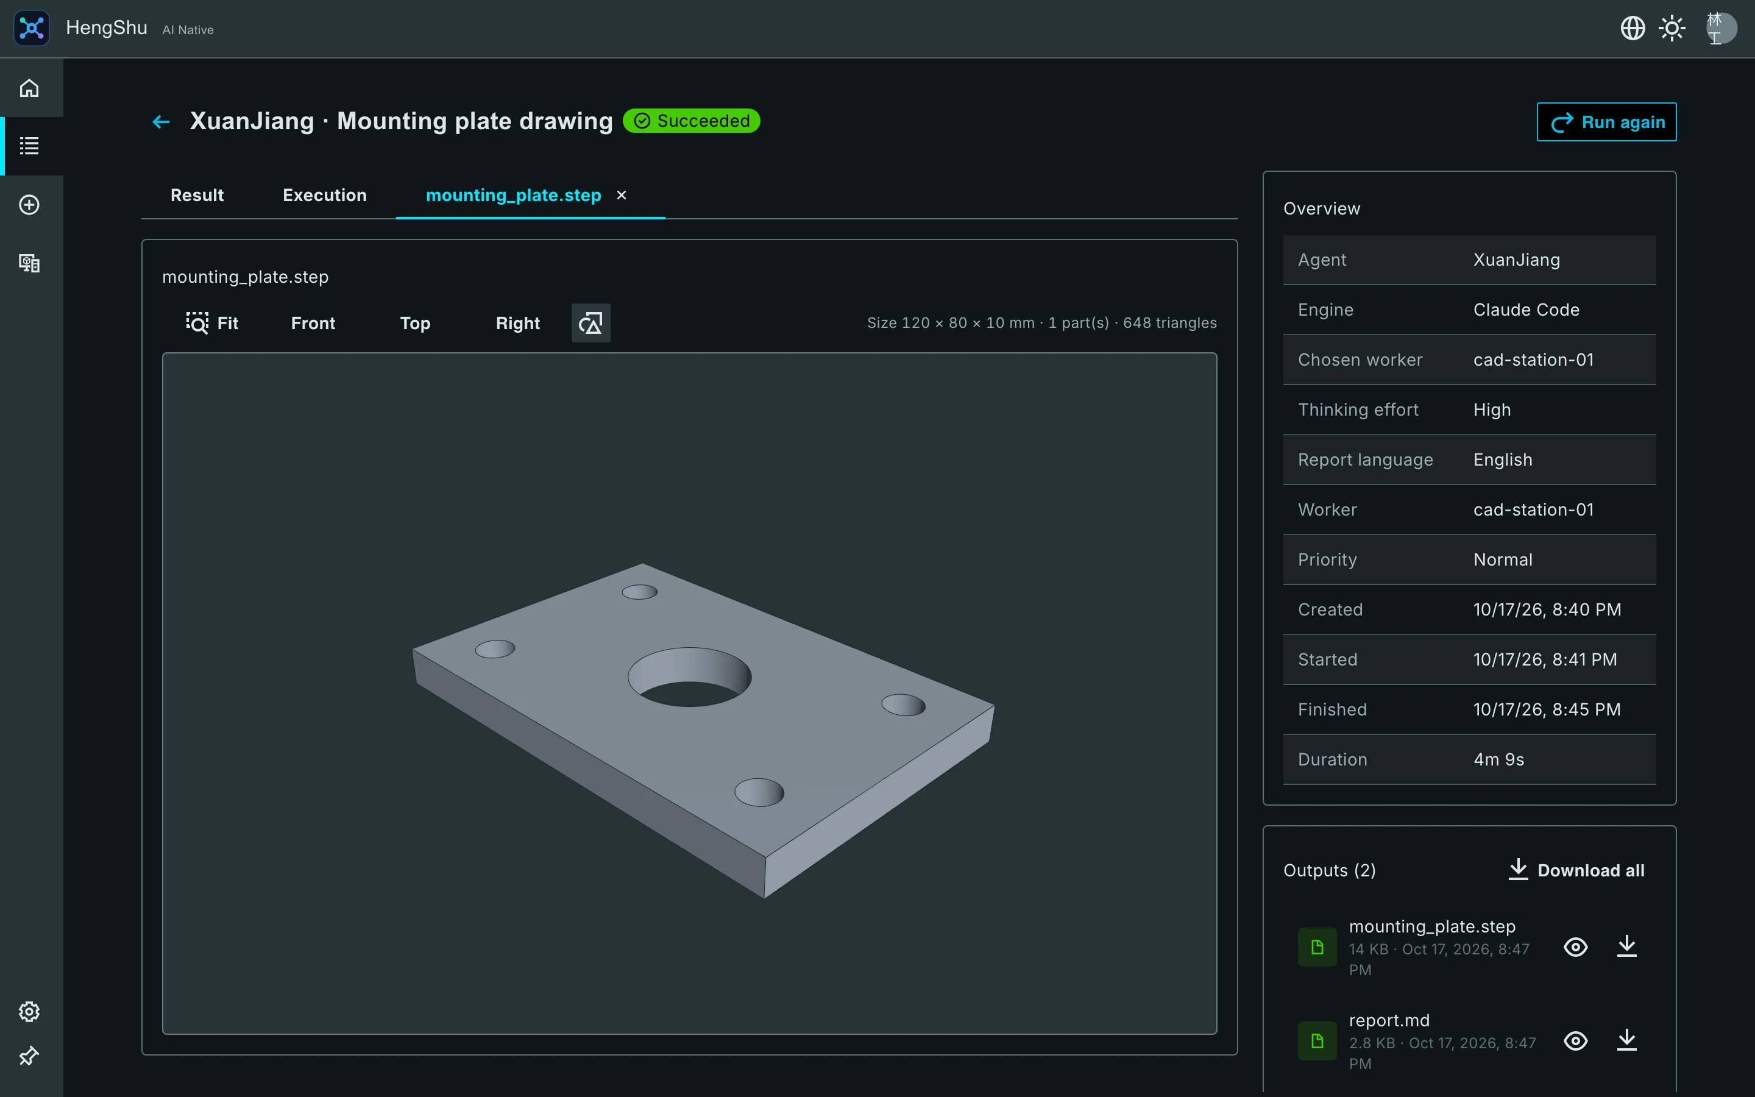Image resolution: width=1755 pixels, height=1097 pixels.
Task: Click the Succeeded status badge
Action: [x=691, y=121]
